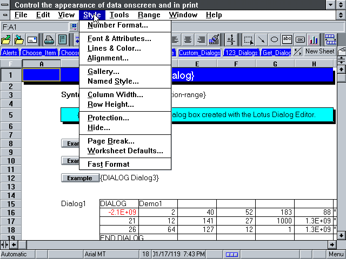Choose Gallery... from Style menu
This screenshot has width=346, height=259.
click(125, 72)
